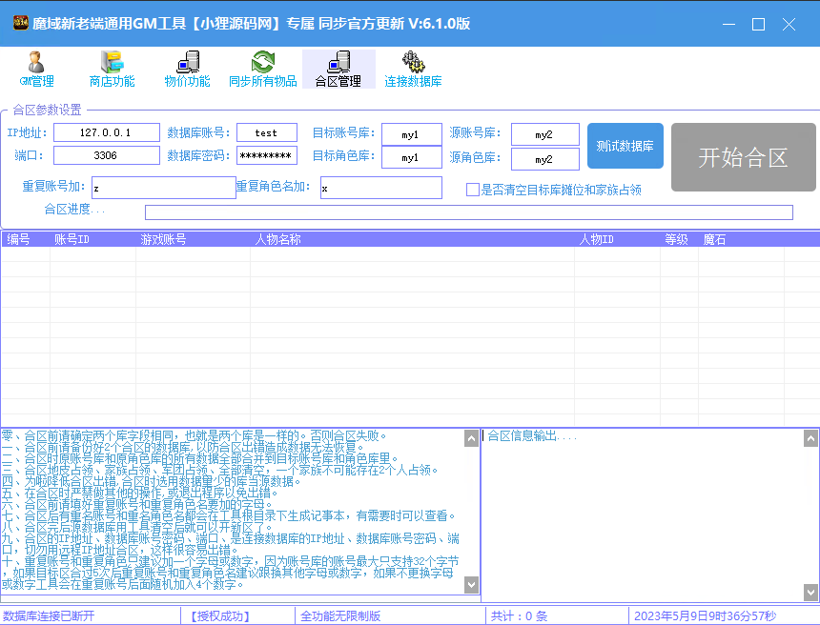Image resolution: width=820 pixels, height=625 pixels.
Task: Click the 数据库密码 password field
Action: pyautogui.click(x=266, y=155)
